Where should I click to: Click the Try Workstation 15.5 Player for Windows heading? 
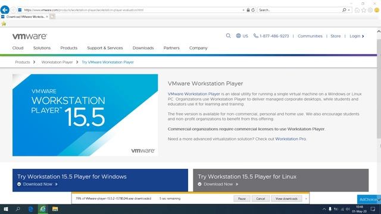point(72,177)
